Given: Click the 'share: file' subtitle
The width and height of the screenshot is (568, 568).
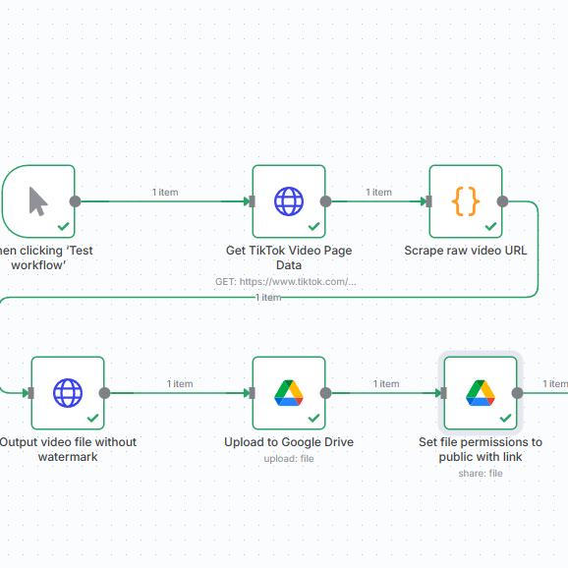Looking at the screenshot, I should point(481,474).
